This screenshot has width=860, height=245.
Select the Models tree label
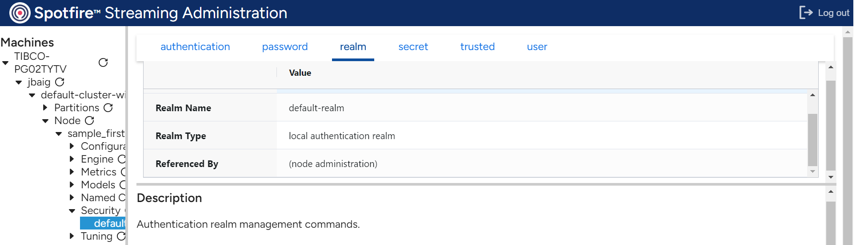click(98, 185)
